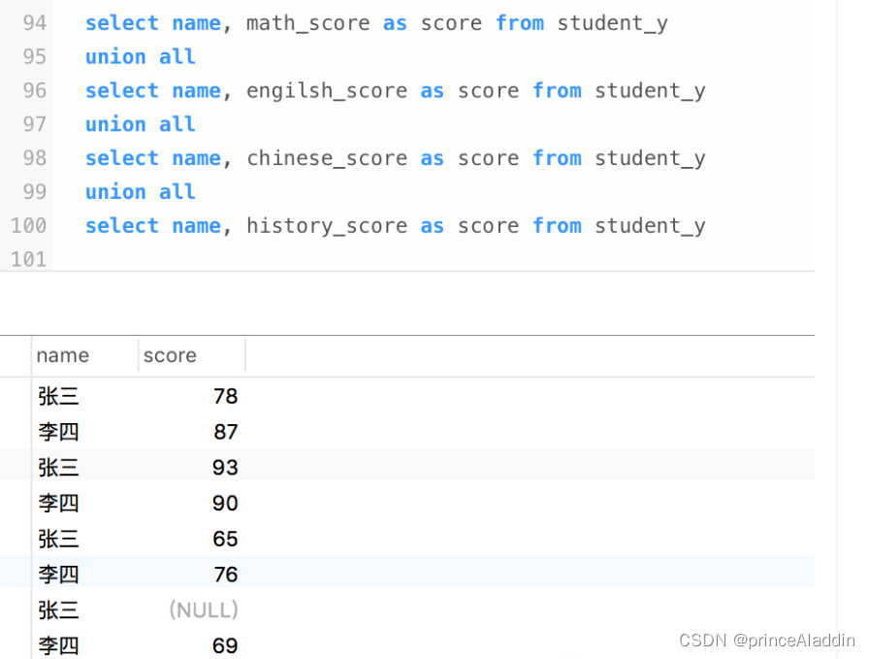
Task: Click student_y on line 94
Action: (x=612, y=23)
